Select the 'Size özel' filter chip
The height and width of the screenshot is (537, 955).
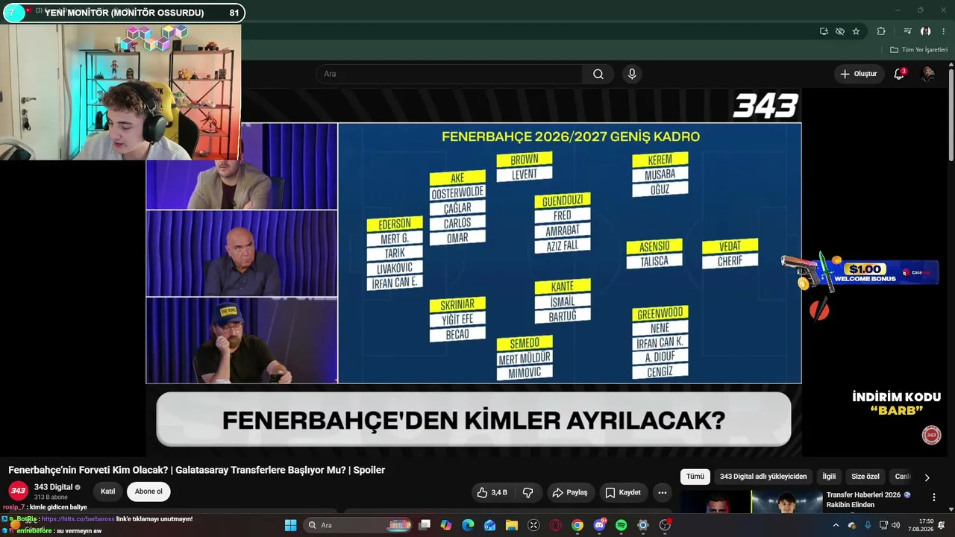[x=865, y=477]
